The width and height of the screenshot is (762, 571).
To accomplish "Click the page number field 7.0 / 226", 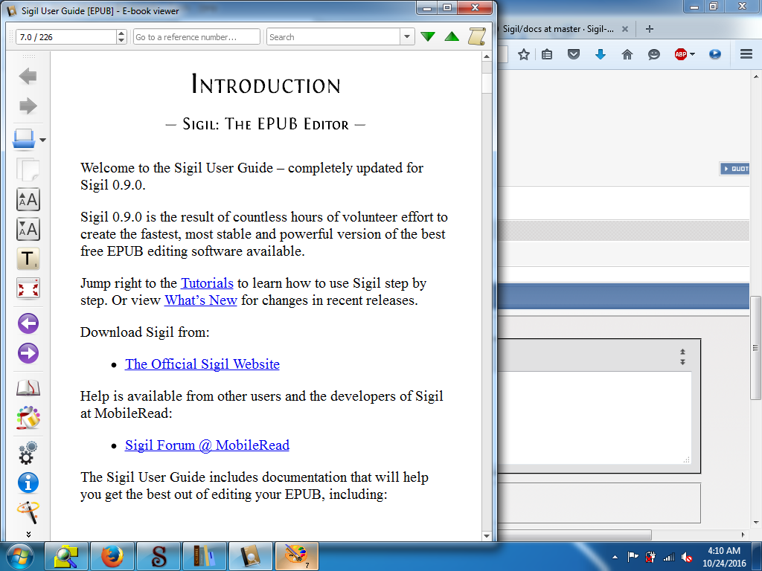I will pyautogui.click(x=66, y=37).
